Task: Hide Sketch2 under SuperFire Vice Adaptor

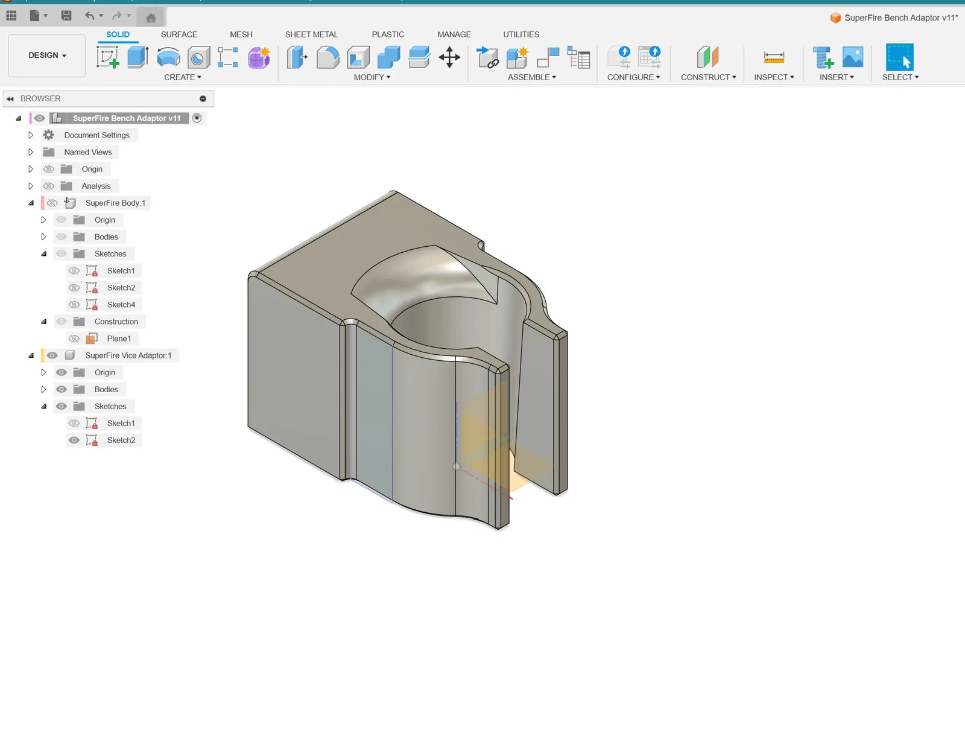Action: tap(74, 440)
